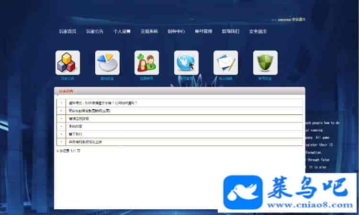Open the two-people register account icon

pos(147,63)
